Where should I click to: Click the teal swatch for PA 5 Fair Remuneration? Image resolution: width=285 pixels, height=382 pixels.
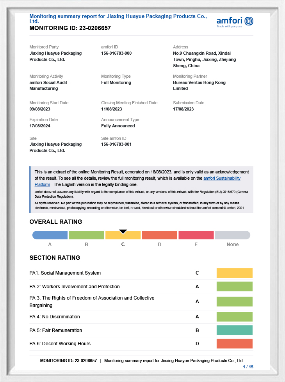(x=234, y=330)
